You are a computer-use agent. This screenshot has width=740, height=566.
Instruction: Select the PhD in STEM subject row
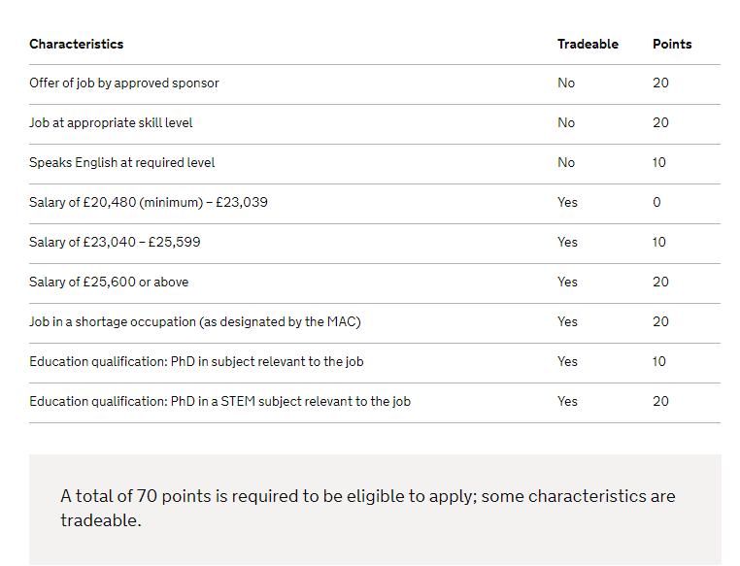(219, 402)
